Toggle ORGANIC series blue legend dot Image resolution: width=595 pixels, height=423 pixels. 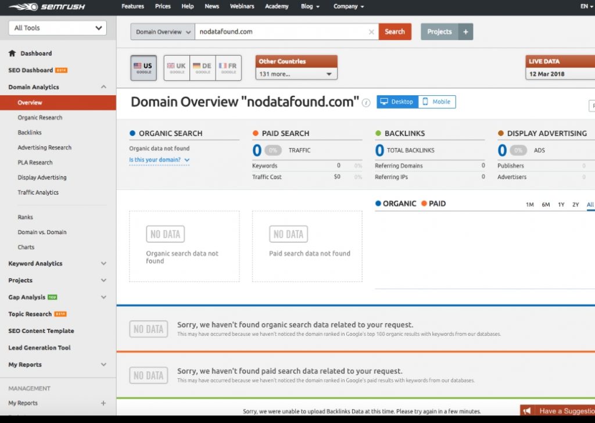tap(378, 203)
